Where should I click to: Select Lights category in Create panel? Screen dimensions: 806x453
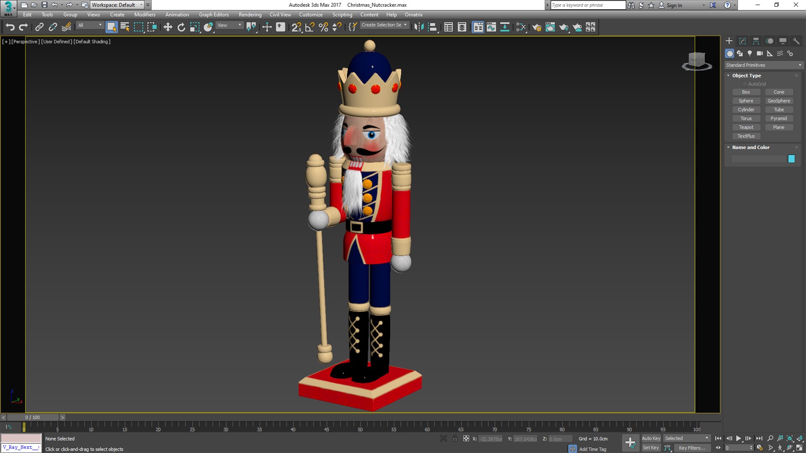(x=750, y=53)
